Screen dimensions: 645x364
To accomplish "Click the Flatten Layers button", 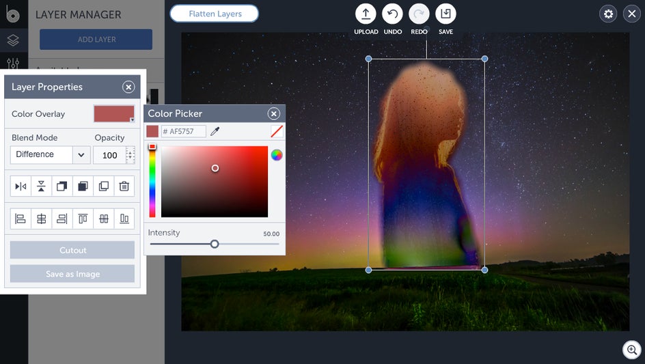I will (215, 14).
